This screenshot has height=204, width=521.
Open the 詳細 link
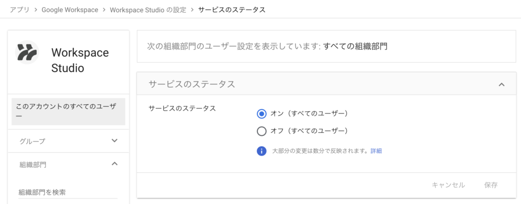(x=376, y=151)
